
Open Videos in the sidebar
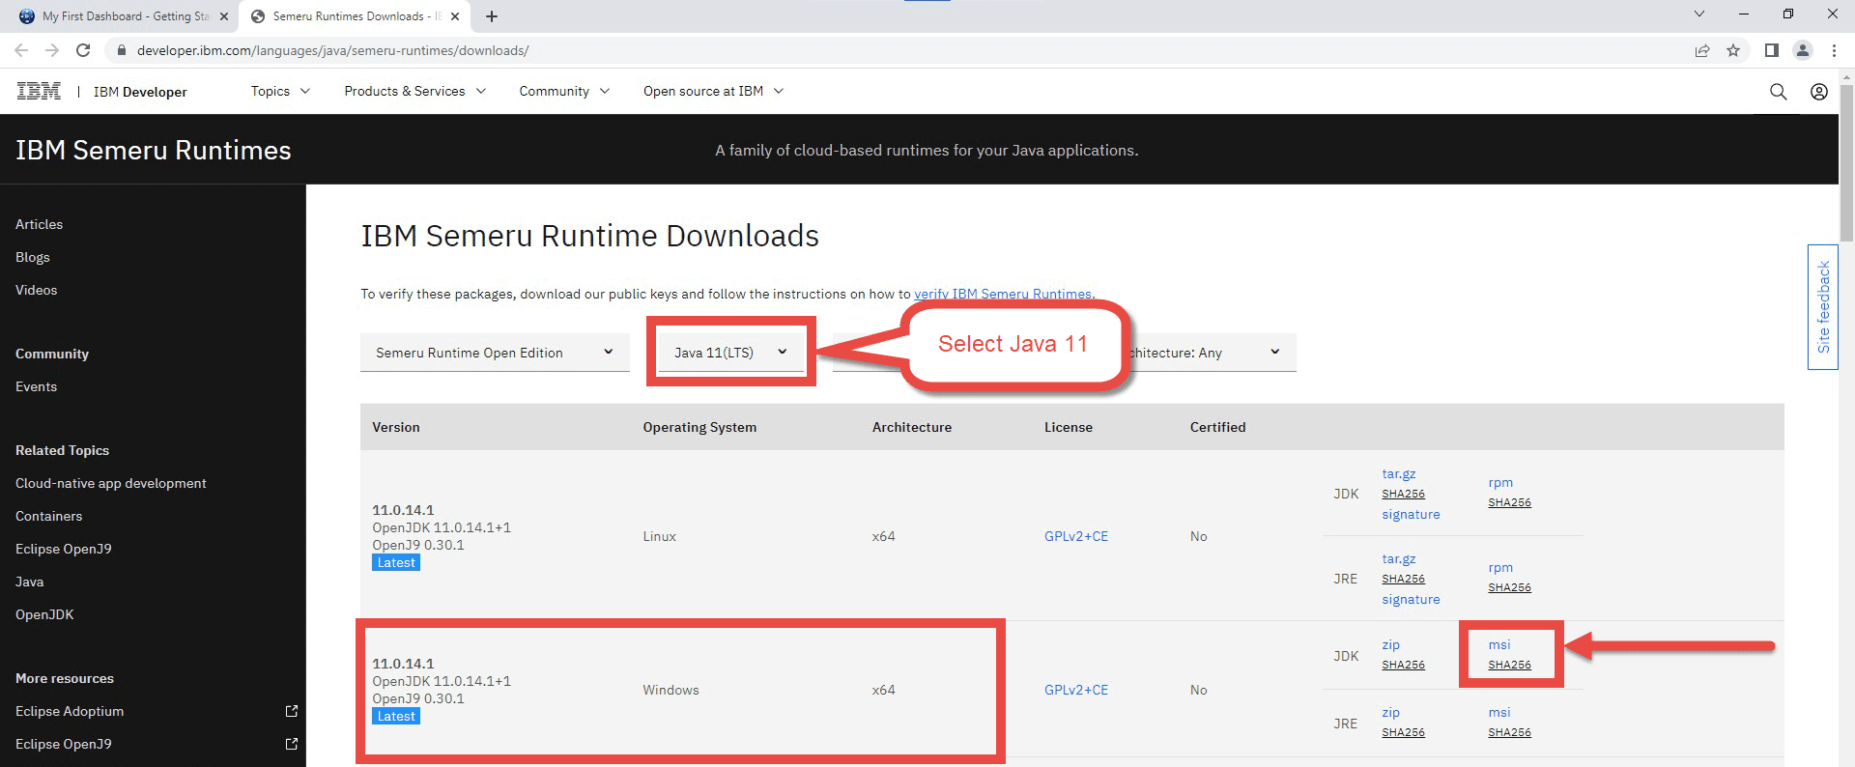pos(36,290)
